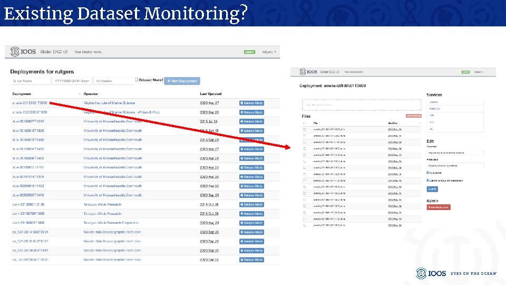Open Virginia Institute of Marine Science operator link
Viewport: 506px width, 285px height.
tap(109, 103)
